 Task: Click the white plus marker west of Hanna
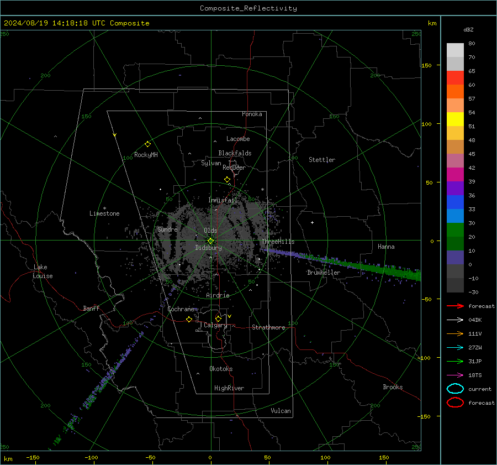point(312,222)
